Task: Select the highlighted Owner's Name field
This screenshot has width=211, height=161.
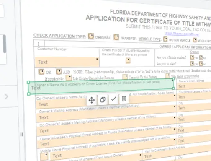Action: click(x=101, y=86)
